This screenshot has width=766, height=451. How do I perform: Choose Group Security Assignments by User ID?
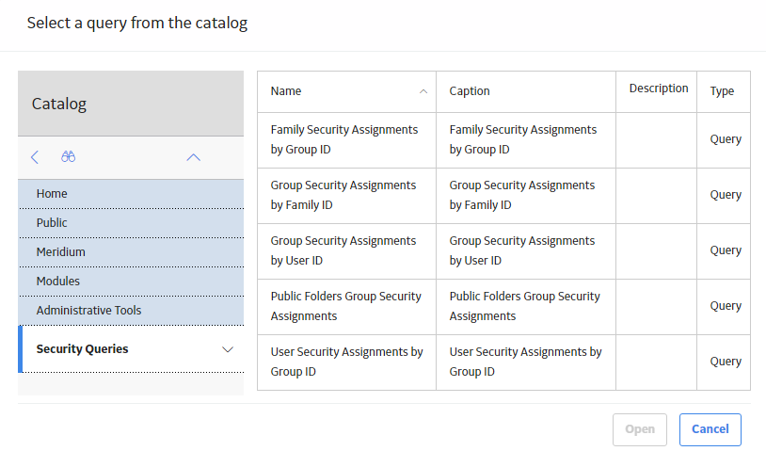[503, 251]
